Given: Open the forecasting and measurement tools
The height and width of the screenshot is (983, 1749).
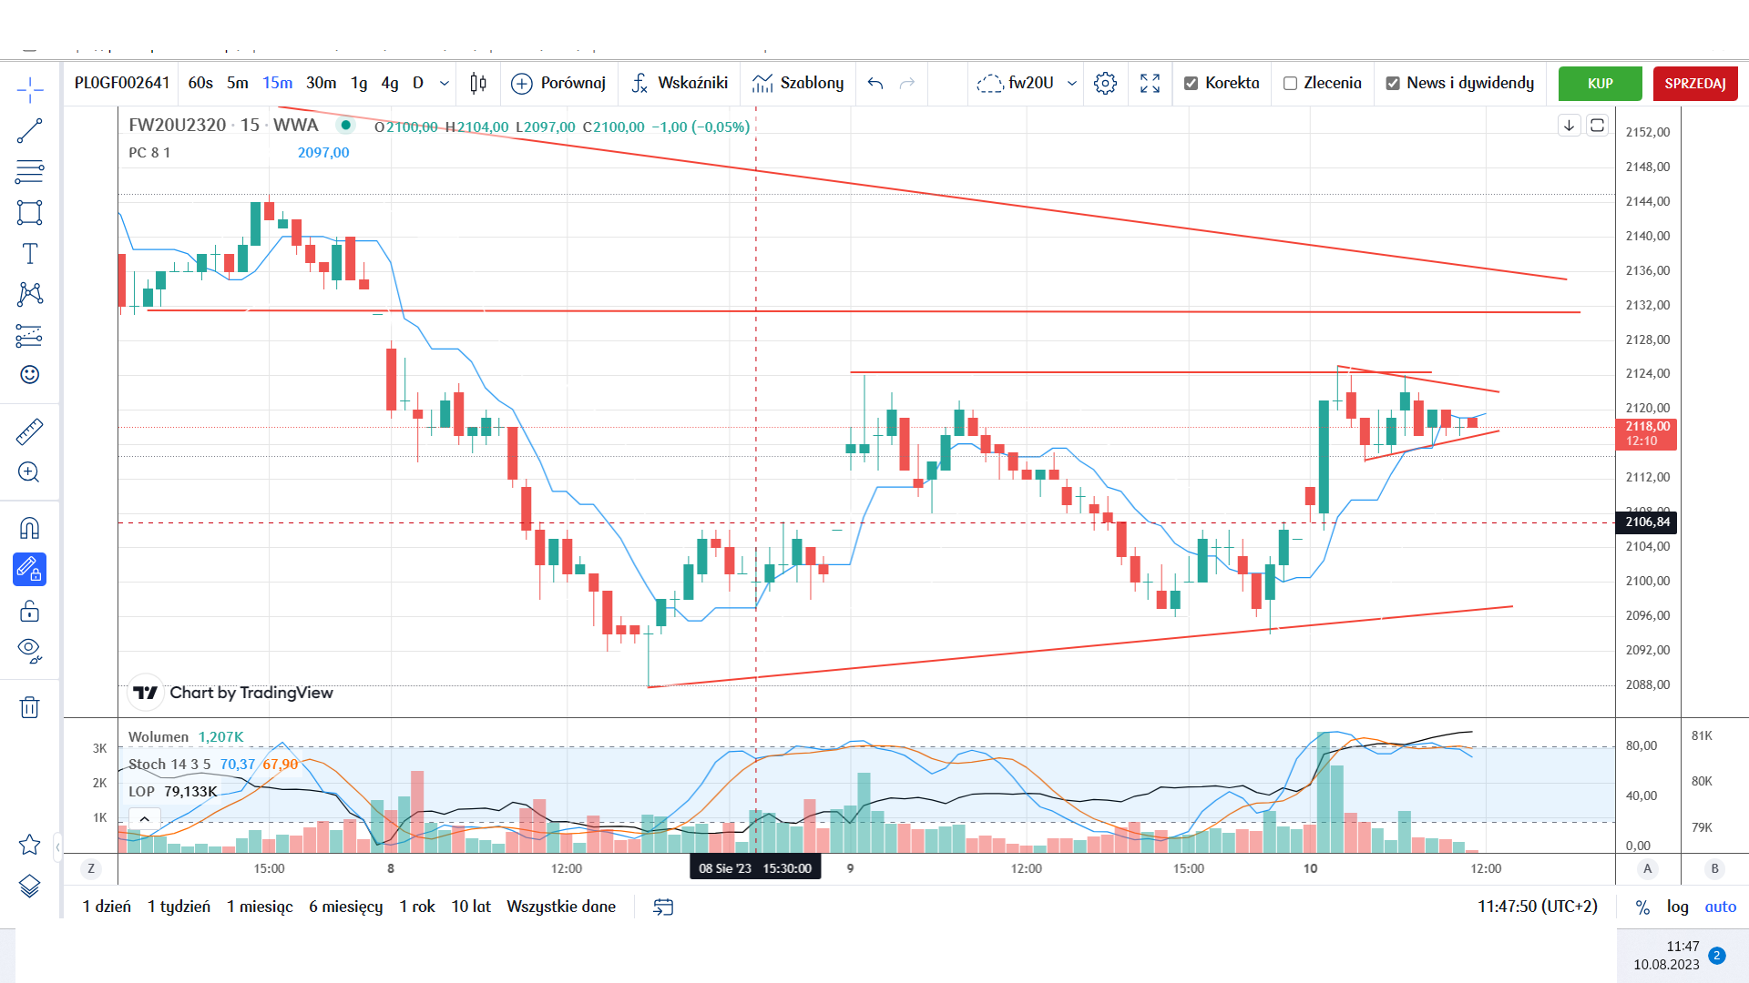Looking at the screenshot, I should pos(29,335).
